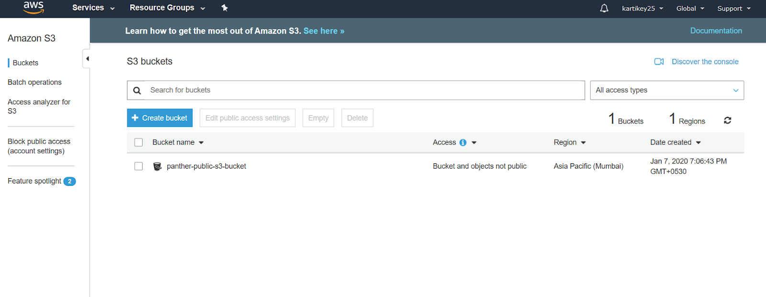The image size is (766, 297).
Task: Click the 'S3 buckets' heading
Action: (150, 61)
